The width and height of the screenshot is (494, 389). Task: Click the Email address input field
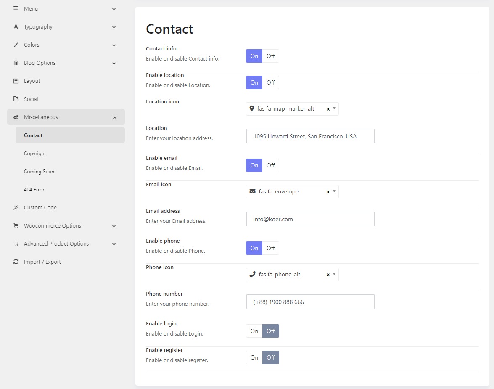click(310, 219)
